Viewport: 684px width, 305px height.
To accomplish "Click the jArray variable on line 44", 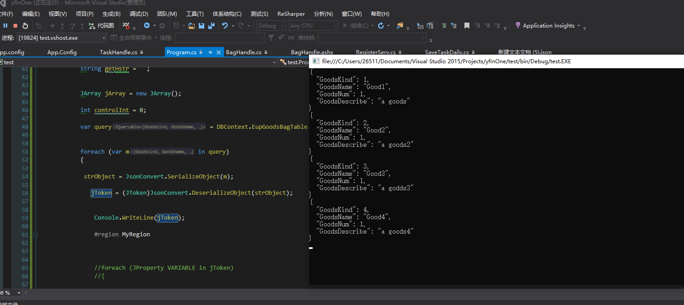I will tap(115, 94).
